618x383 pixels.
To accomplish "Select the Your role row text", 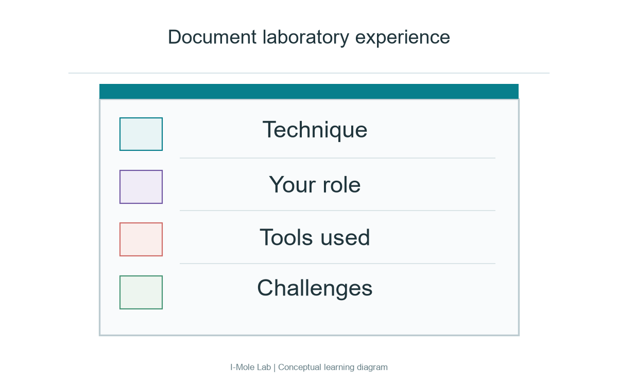I will pos(315,184).
